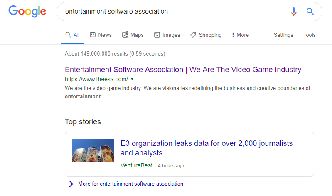This screenshot has width=332, height=196.
Task: Start voice search with microphone icon
Action: [293, 12]
